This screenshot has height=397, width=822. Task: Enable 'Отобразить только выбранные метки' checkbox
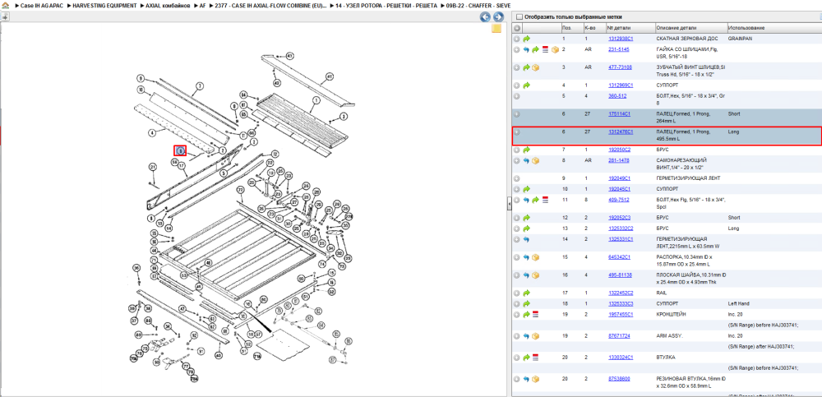[519, 16]
